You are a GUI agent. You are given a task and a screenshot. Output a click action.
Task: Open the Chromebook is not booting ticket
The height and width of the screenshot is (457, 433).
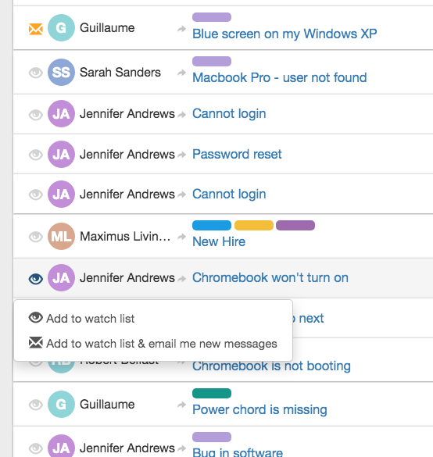point(271,366)
